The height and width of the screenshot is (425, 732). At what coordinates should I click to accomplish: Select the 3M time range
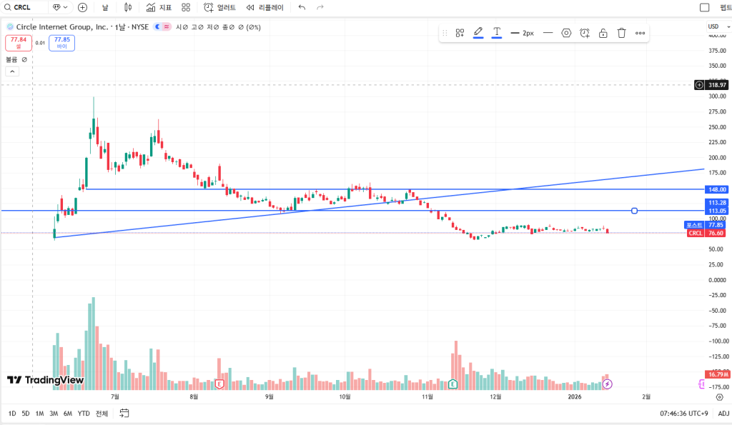tap(54, 413)
